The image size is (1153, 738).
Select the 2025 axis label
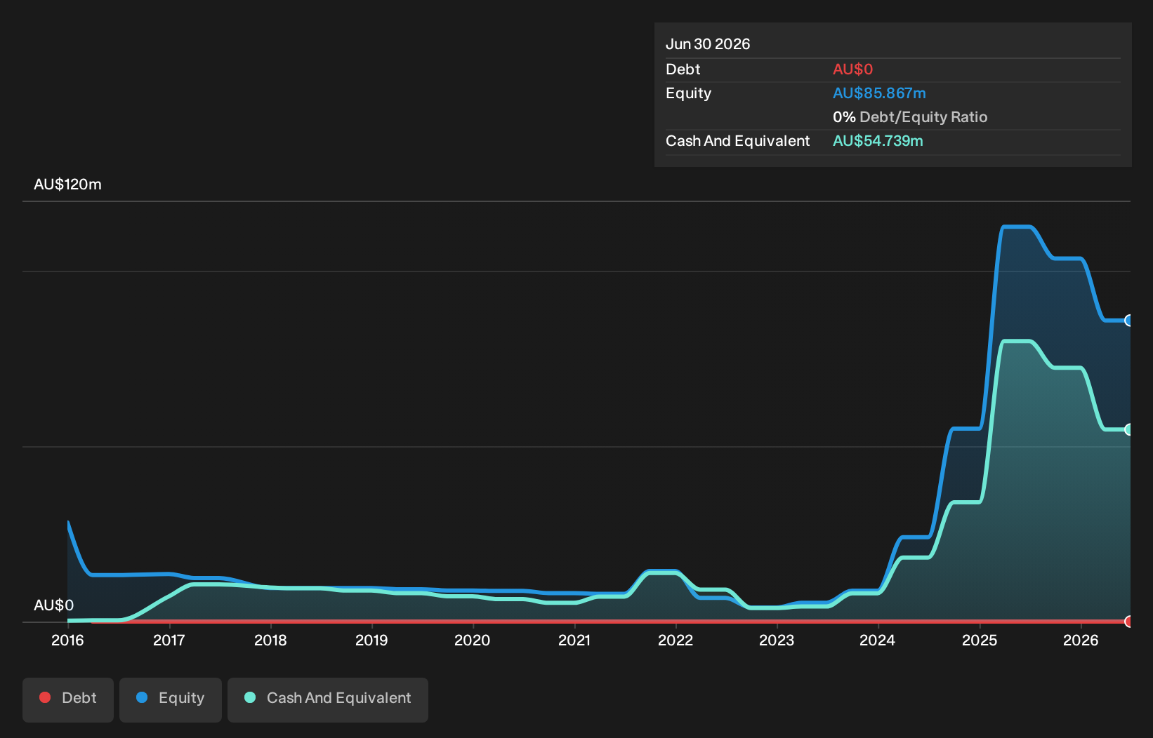pos(980,640)
